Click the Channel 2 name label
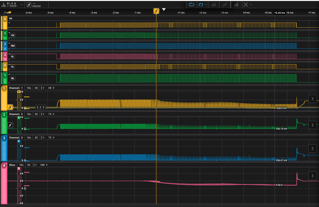The image size is (319, 207). tap(16, 114)
